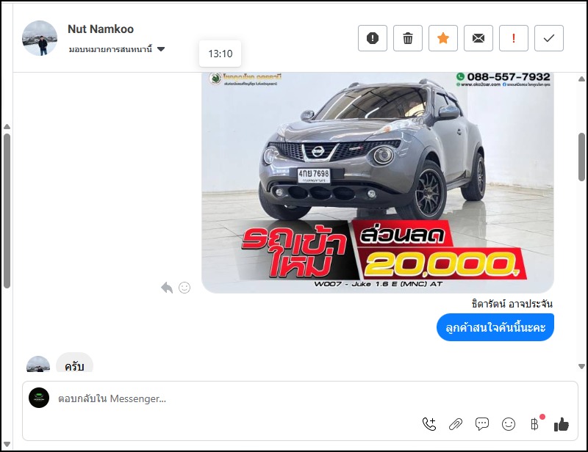This screenshot has width=588, height=452.
Task: Open baht payment request icon
Action: coord(535,424)
